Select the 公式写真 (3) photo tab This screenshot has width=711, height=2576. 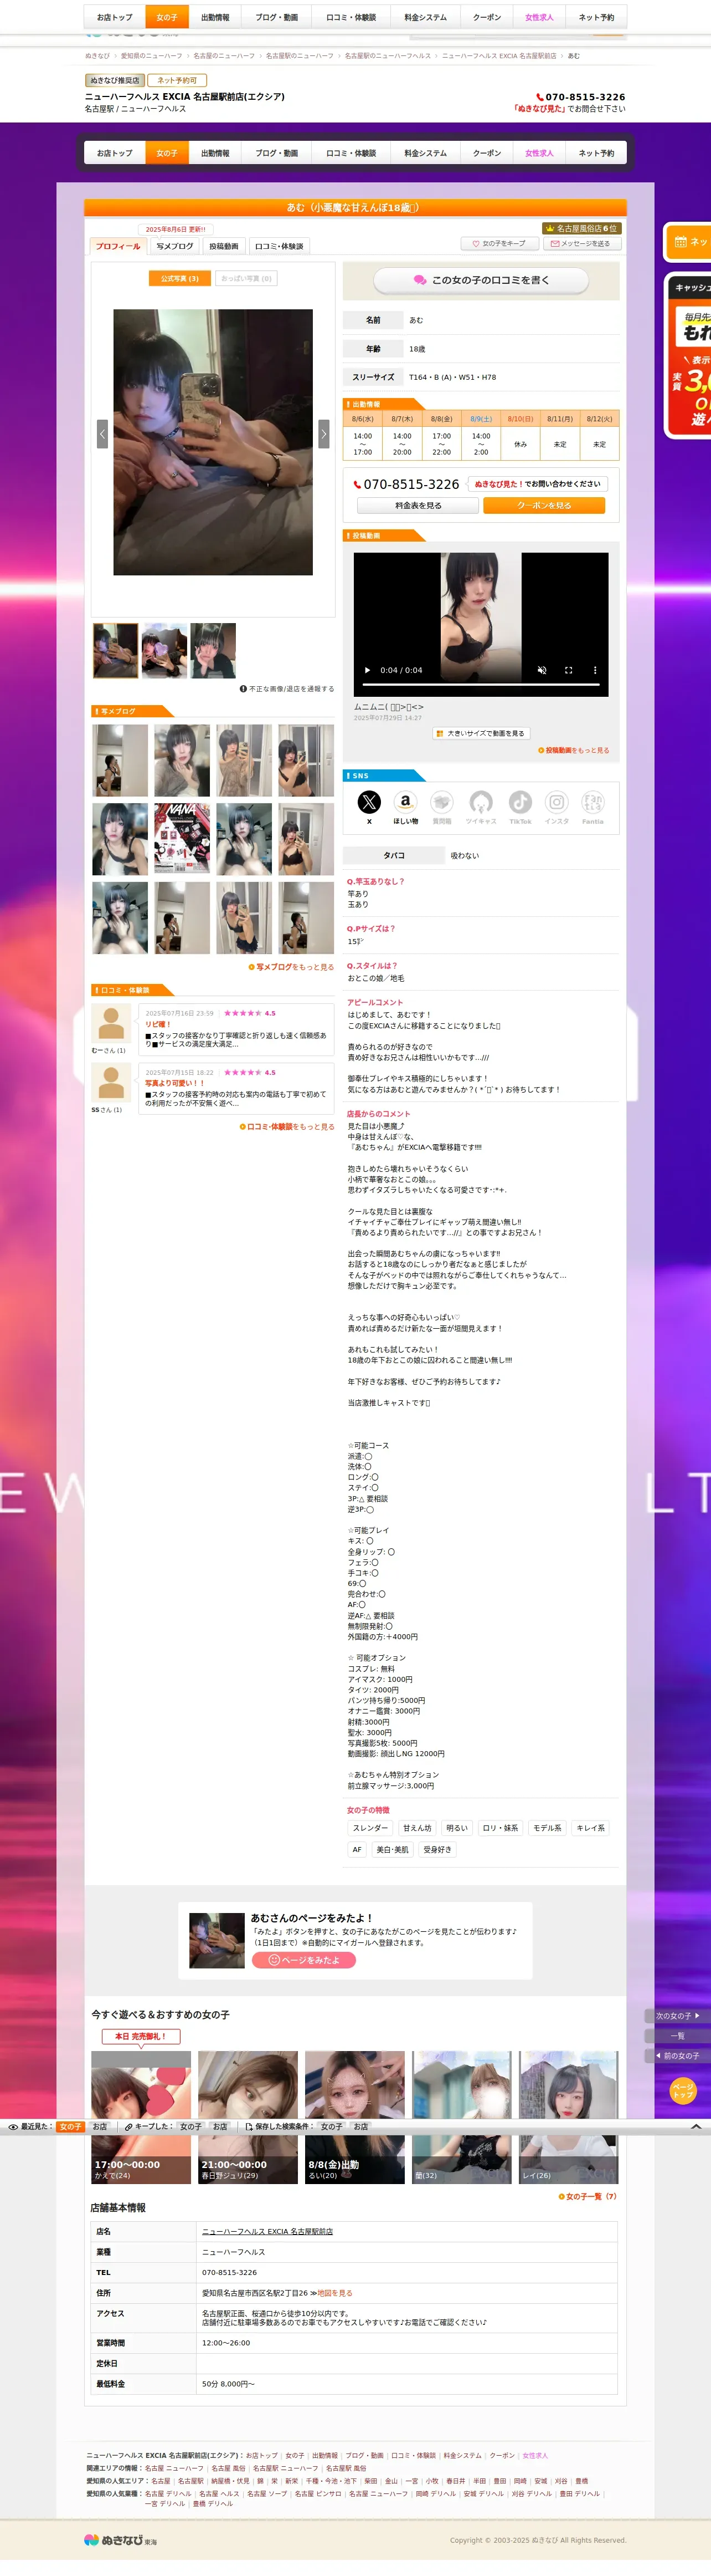pyautogui.click(x=180, y=278)
